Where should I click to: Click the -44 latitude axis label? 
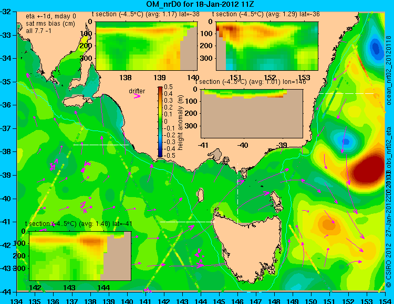click(6, 292)
